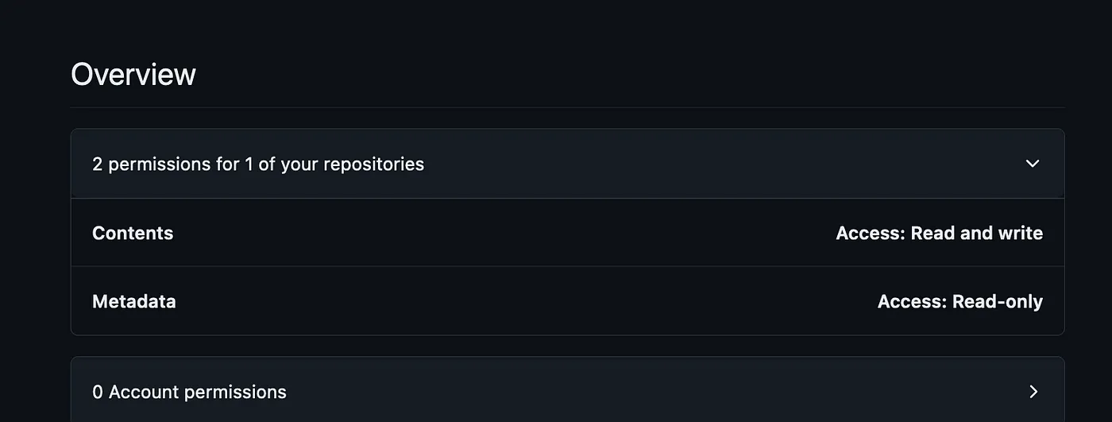
Task: Click the words 'Read and write'
Action: (976, 233)
